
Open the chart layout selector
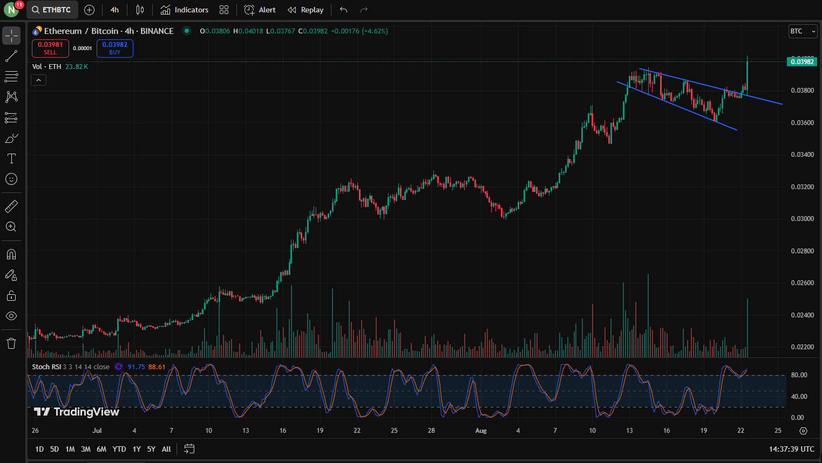(x=224, y=10)
